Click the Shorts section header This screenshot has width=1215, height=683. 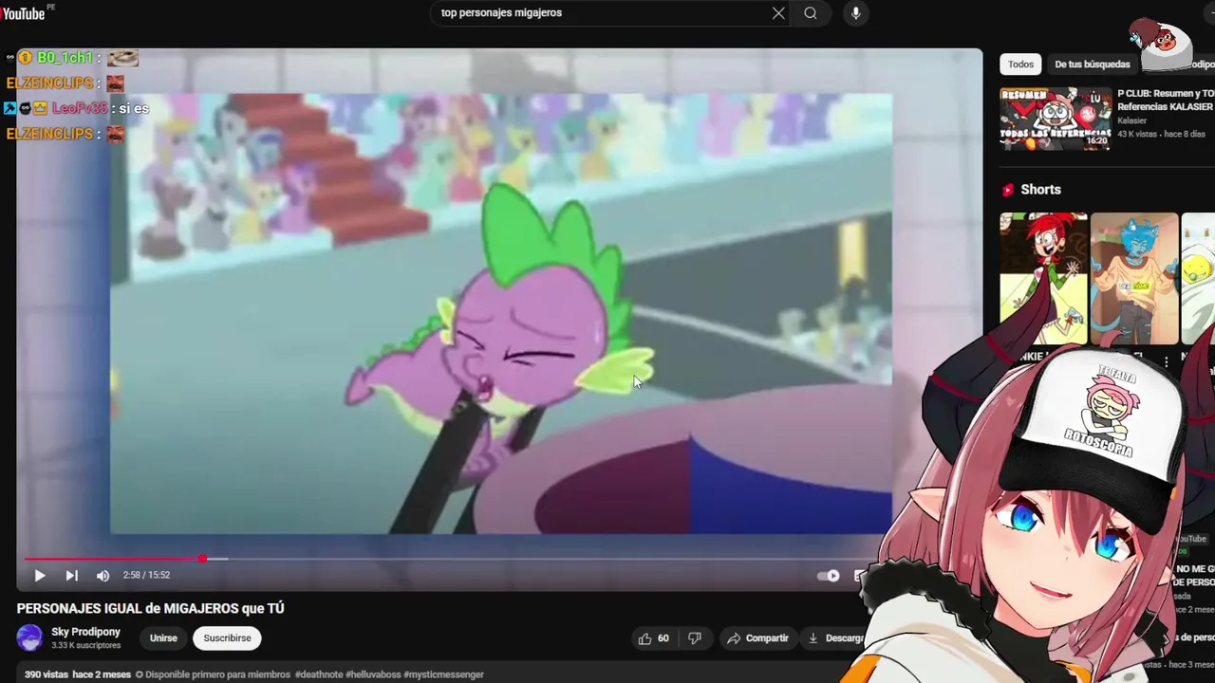click(1040, 190)
